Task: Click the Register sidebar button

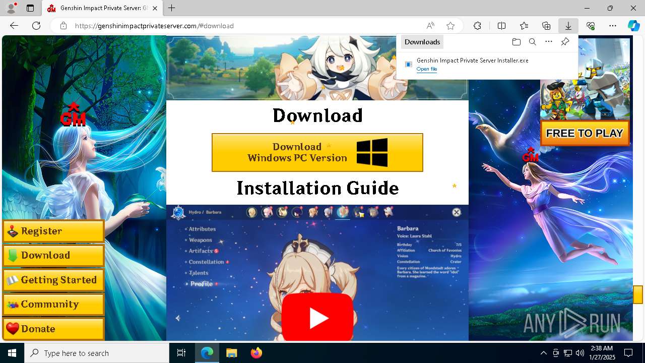Action: click(53, 231)
